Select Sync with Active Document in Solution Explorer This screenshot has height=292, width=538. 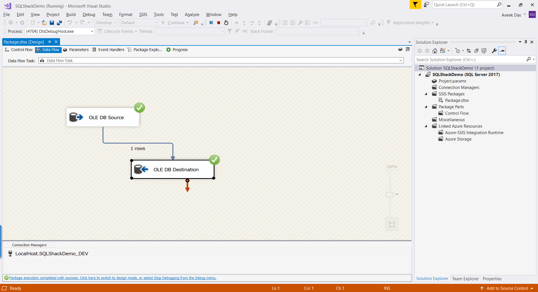point(468,51)
